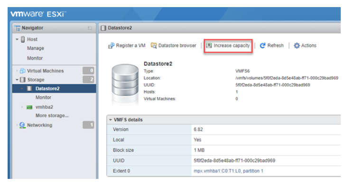Select vmhba2 in Navigator
The width and height of the screenshot is (345, 186).
pyautogui.click(x=44, y=107)
